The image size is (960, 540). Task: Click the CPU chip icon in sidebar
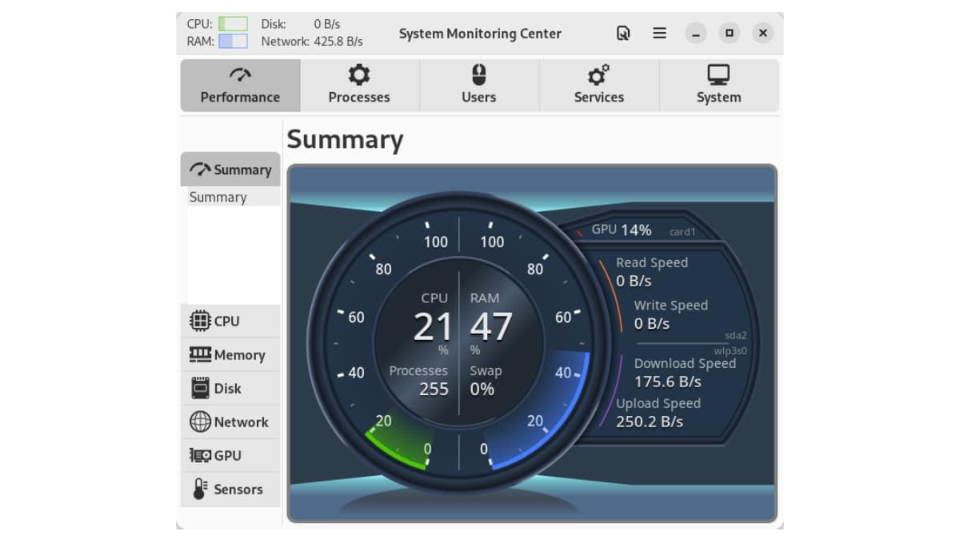[x=200, y=321]
